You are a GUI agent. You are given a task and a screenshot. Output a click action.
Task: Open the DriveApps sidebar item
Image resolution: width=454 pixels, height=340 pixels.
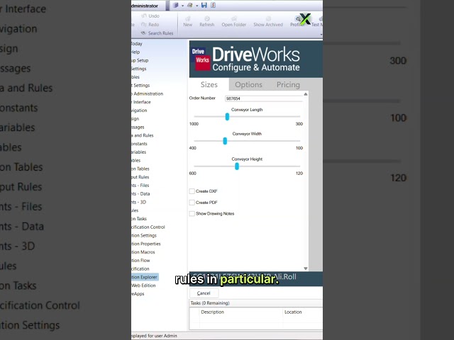(x=138, y=294)
